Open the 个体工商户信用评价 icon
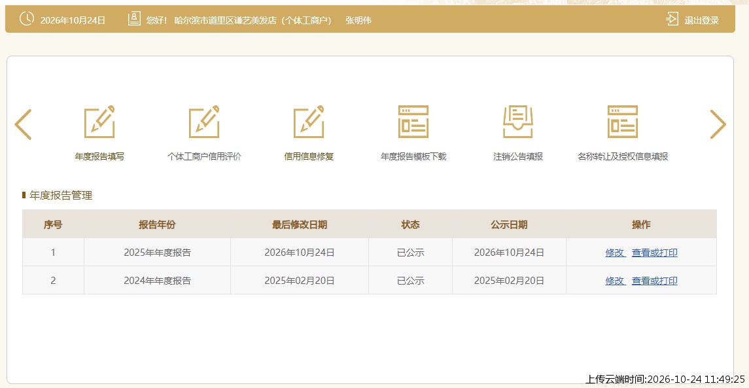Viewport: 749px width, 388px height. 204,122
